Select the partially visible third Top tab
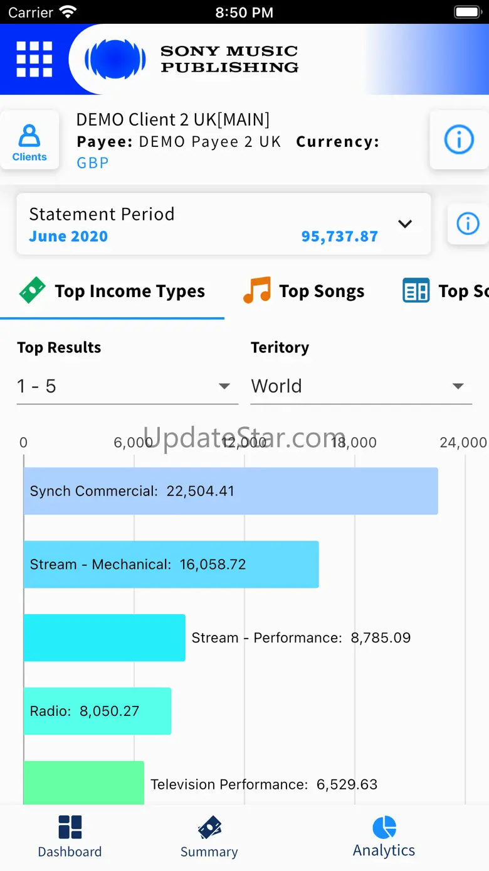Image resolution: width=489 pixels, height=871 pixels. [445, 291]
